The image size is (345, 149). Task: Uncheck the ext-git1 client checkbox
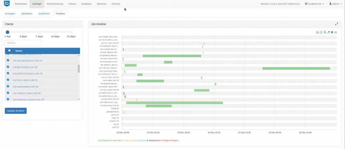8,66
